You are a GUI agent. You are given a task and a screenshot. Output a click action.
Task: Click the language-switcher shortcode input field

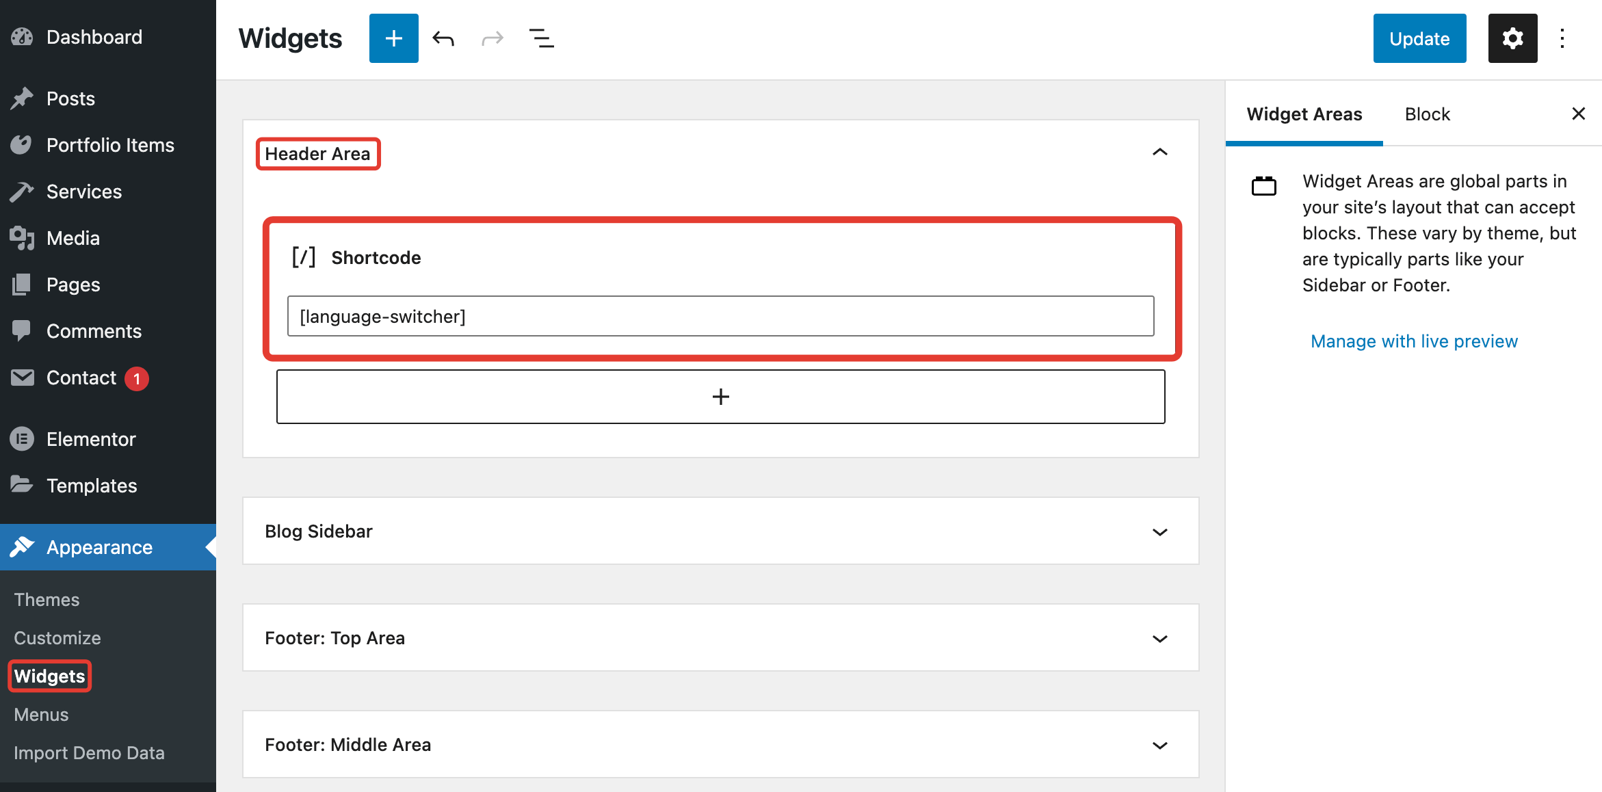[x=720, y=316]
